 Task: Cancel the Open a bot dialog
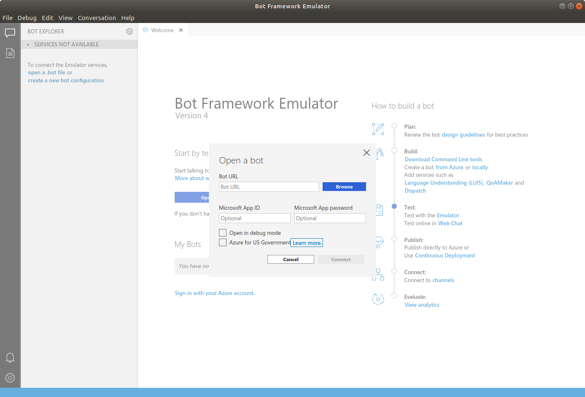pos(290,259)
